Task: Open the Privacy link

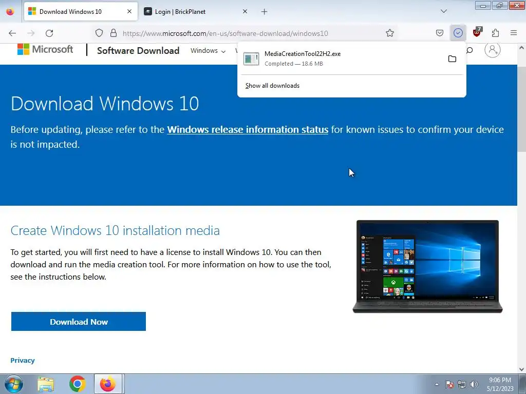Action: tap(23, 361)
